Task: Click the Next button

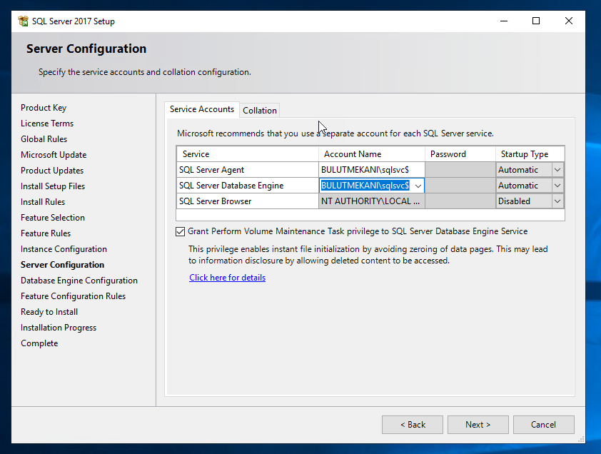Action: [x=478, y=425]
